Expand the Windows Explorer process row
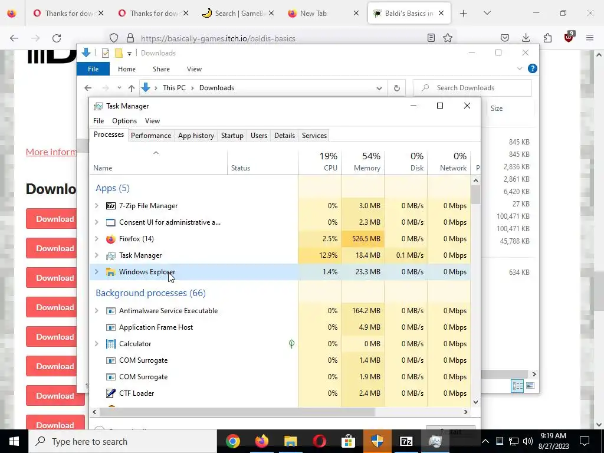 (x=97, y=272)
